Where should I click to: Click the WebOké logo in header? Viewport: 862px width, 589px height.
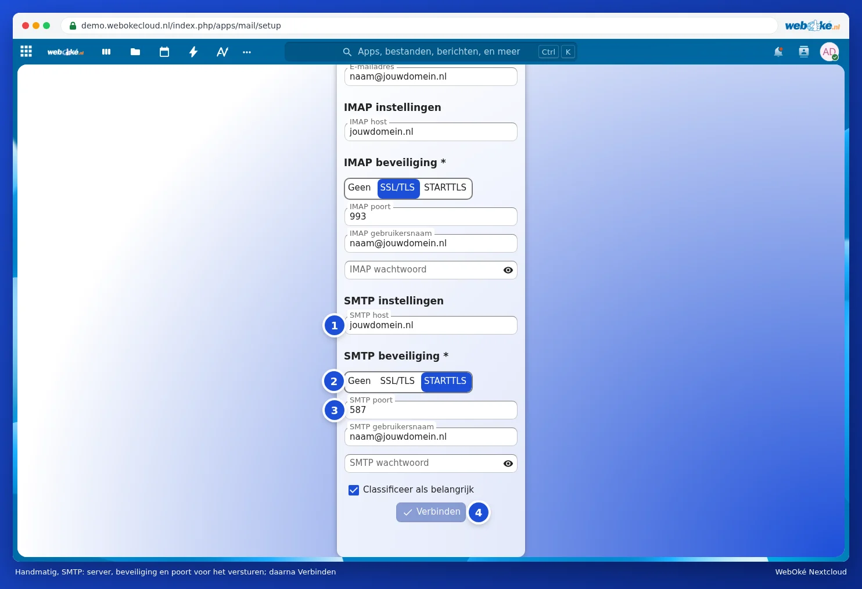click(65, 52)
